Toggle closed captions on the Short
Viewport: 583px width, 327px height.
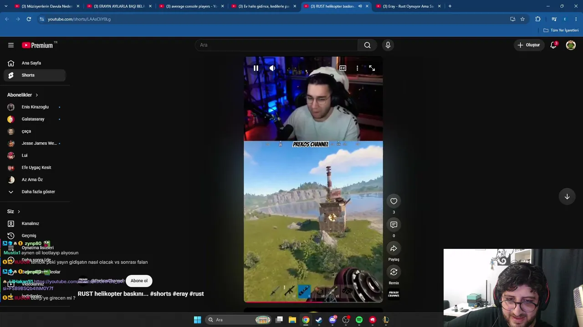(x=343, y=68)
